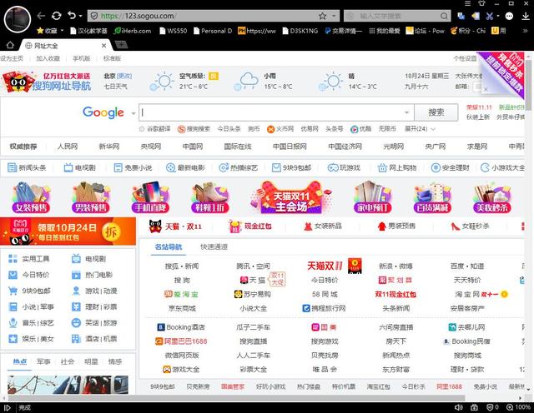Viewport: 534px width, 413px height.
Task: Open the scissors screenshot tool
Action: click(490, 16)
